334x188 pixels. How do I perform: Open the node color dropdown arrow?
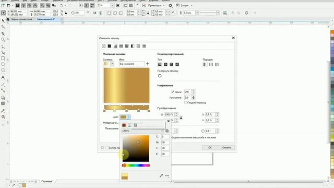point(129,117)
